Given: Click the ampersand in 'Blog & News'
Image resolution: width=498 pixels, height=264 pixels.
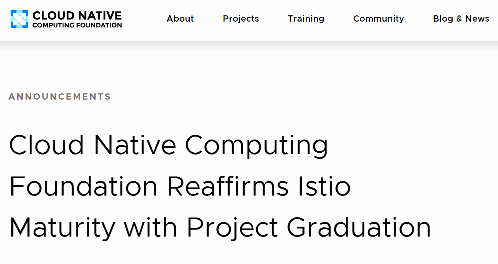Looking at the screenshot, I should tap(459, 19).
